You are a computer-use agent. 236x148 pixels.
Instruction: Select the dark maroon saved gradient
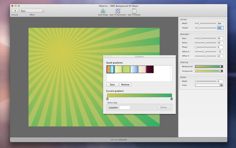coord(150,69)
